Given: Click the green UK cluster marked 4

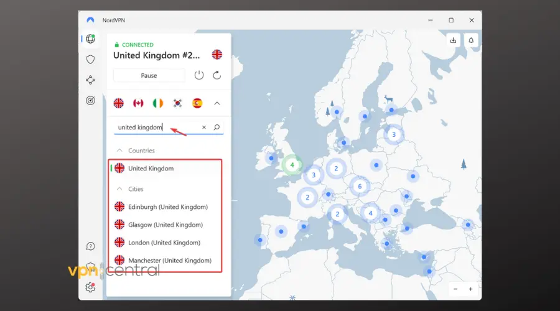Looking at the screenshot, I should tap(292, 165).
